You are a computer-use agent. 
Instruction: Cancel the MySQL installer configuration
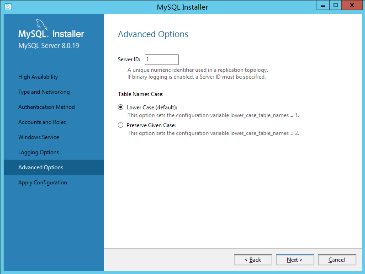point(337,260)
